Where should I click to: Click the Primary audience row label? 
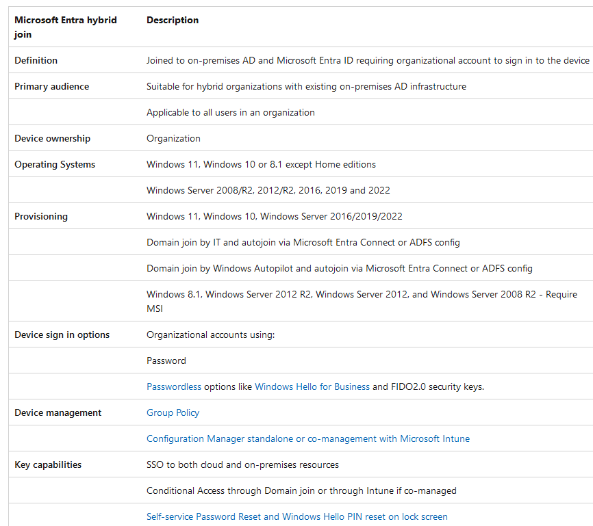[51, 86]
